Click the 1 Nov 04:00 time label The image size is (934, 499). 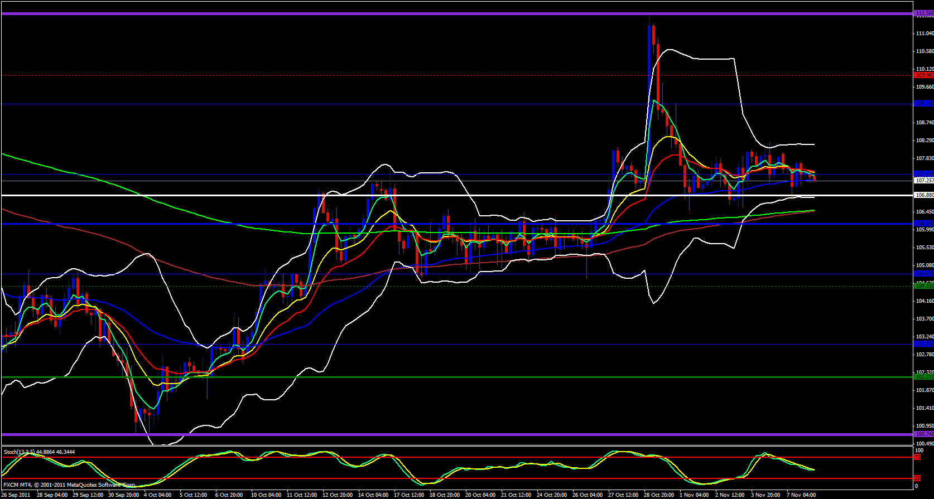tap(694, 495)
